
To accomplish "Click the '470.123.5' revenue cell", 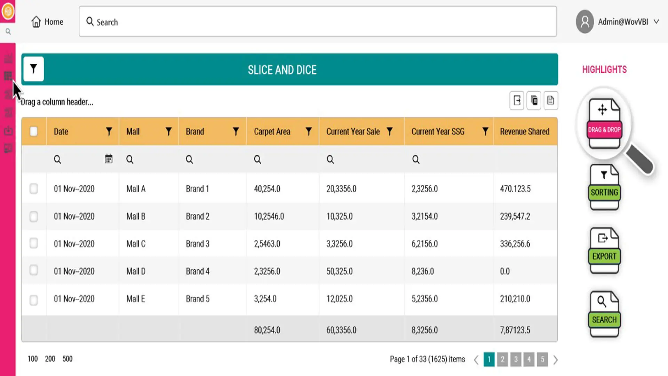I will [515, 189].
